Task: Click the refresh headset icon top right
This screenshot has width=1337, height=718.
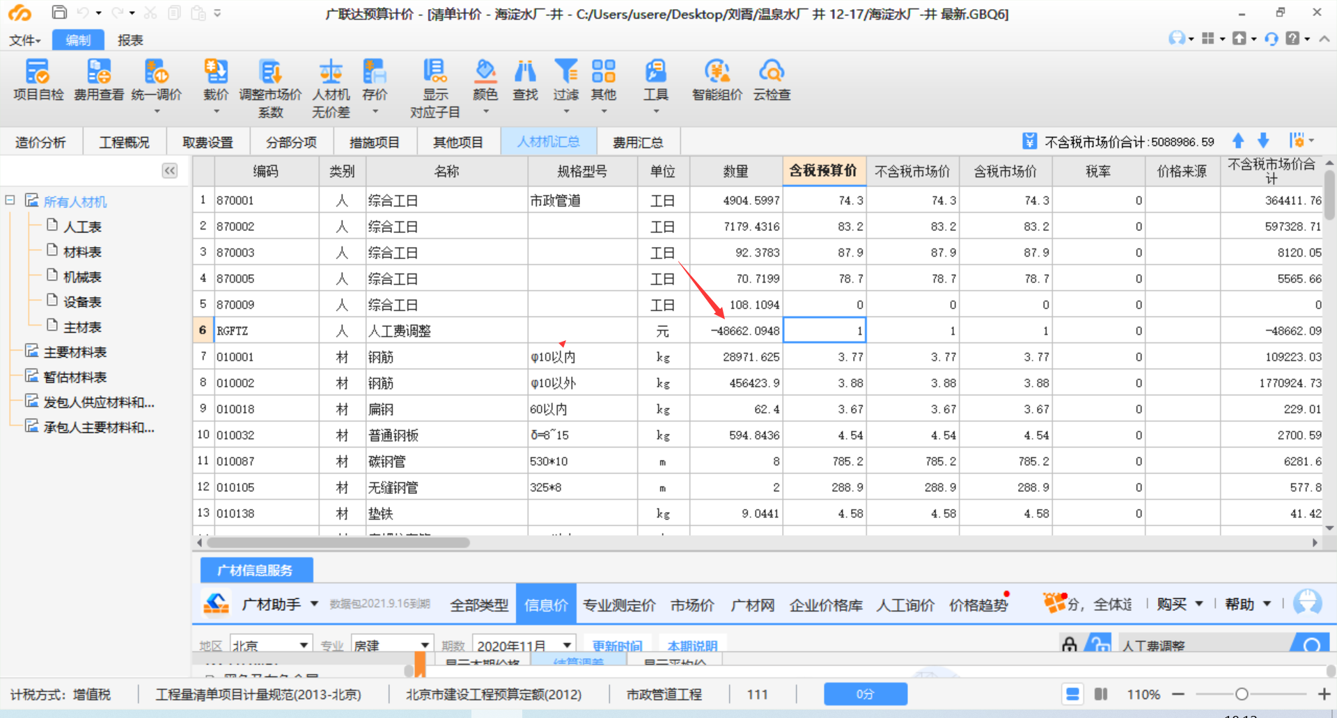Action: point(1272,38)
